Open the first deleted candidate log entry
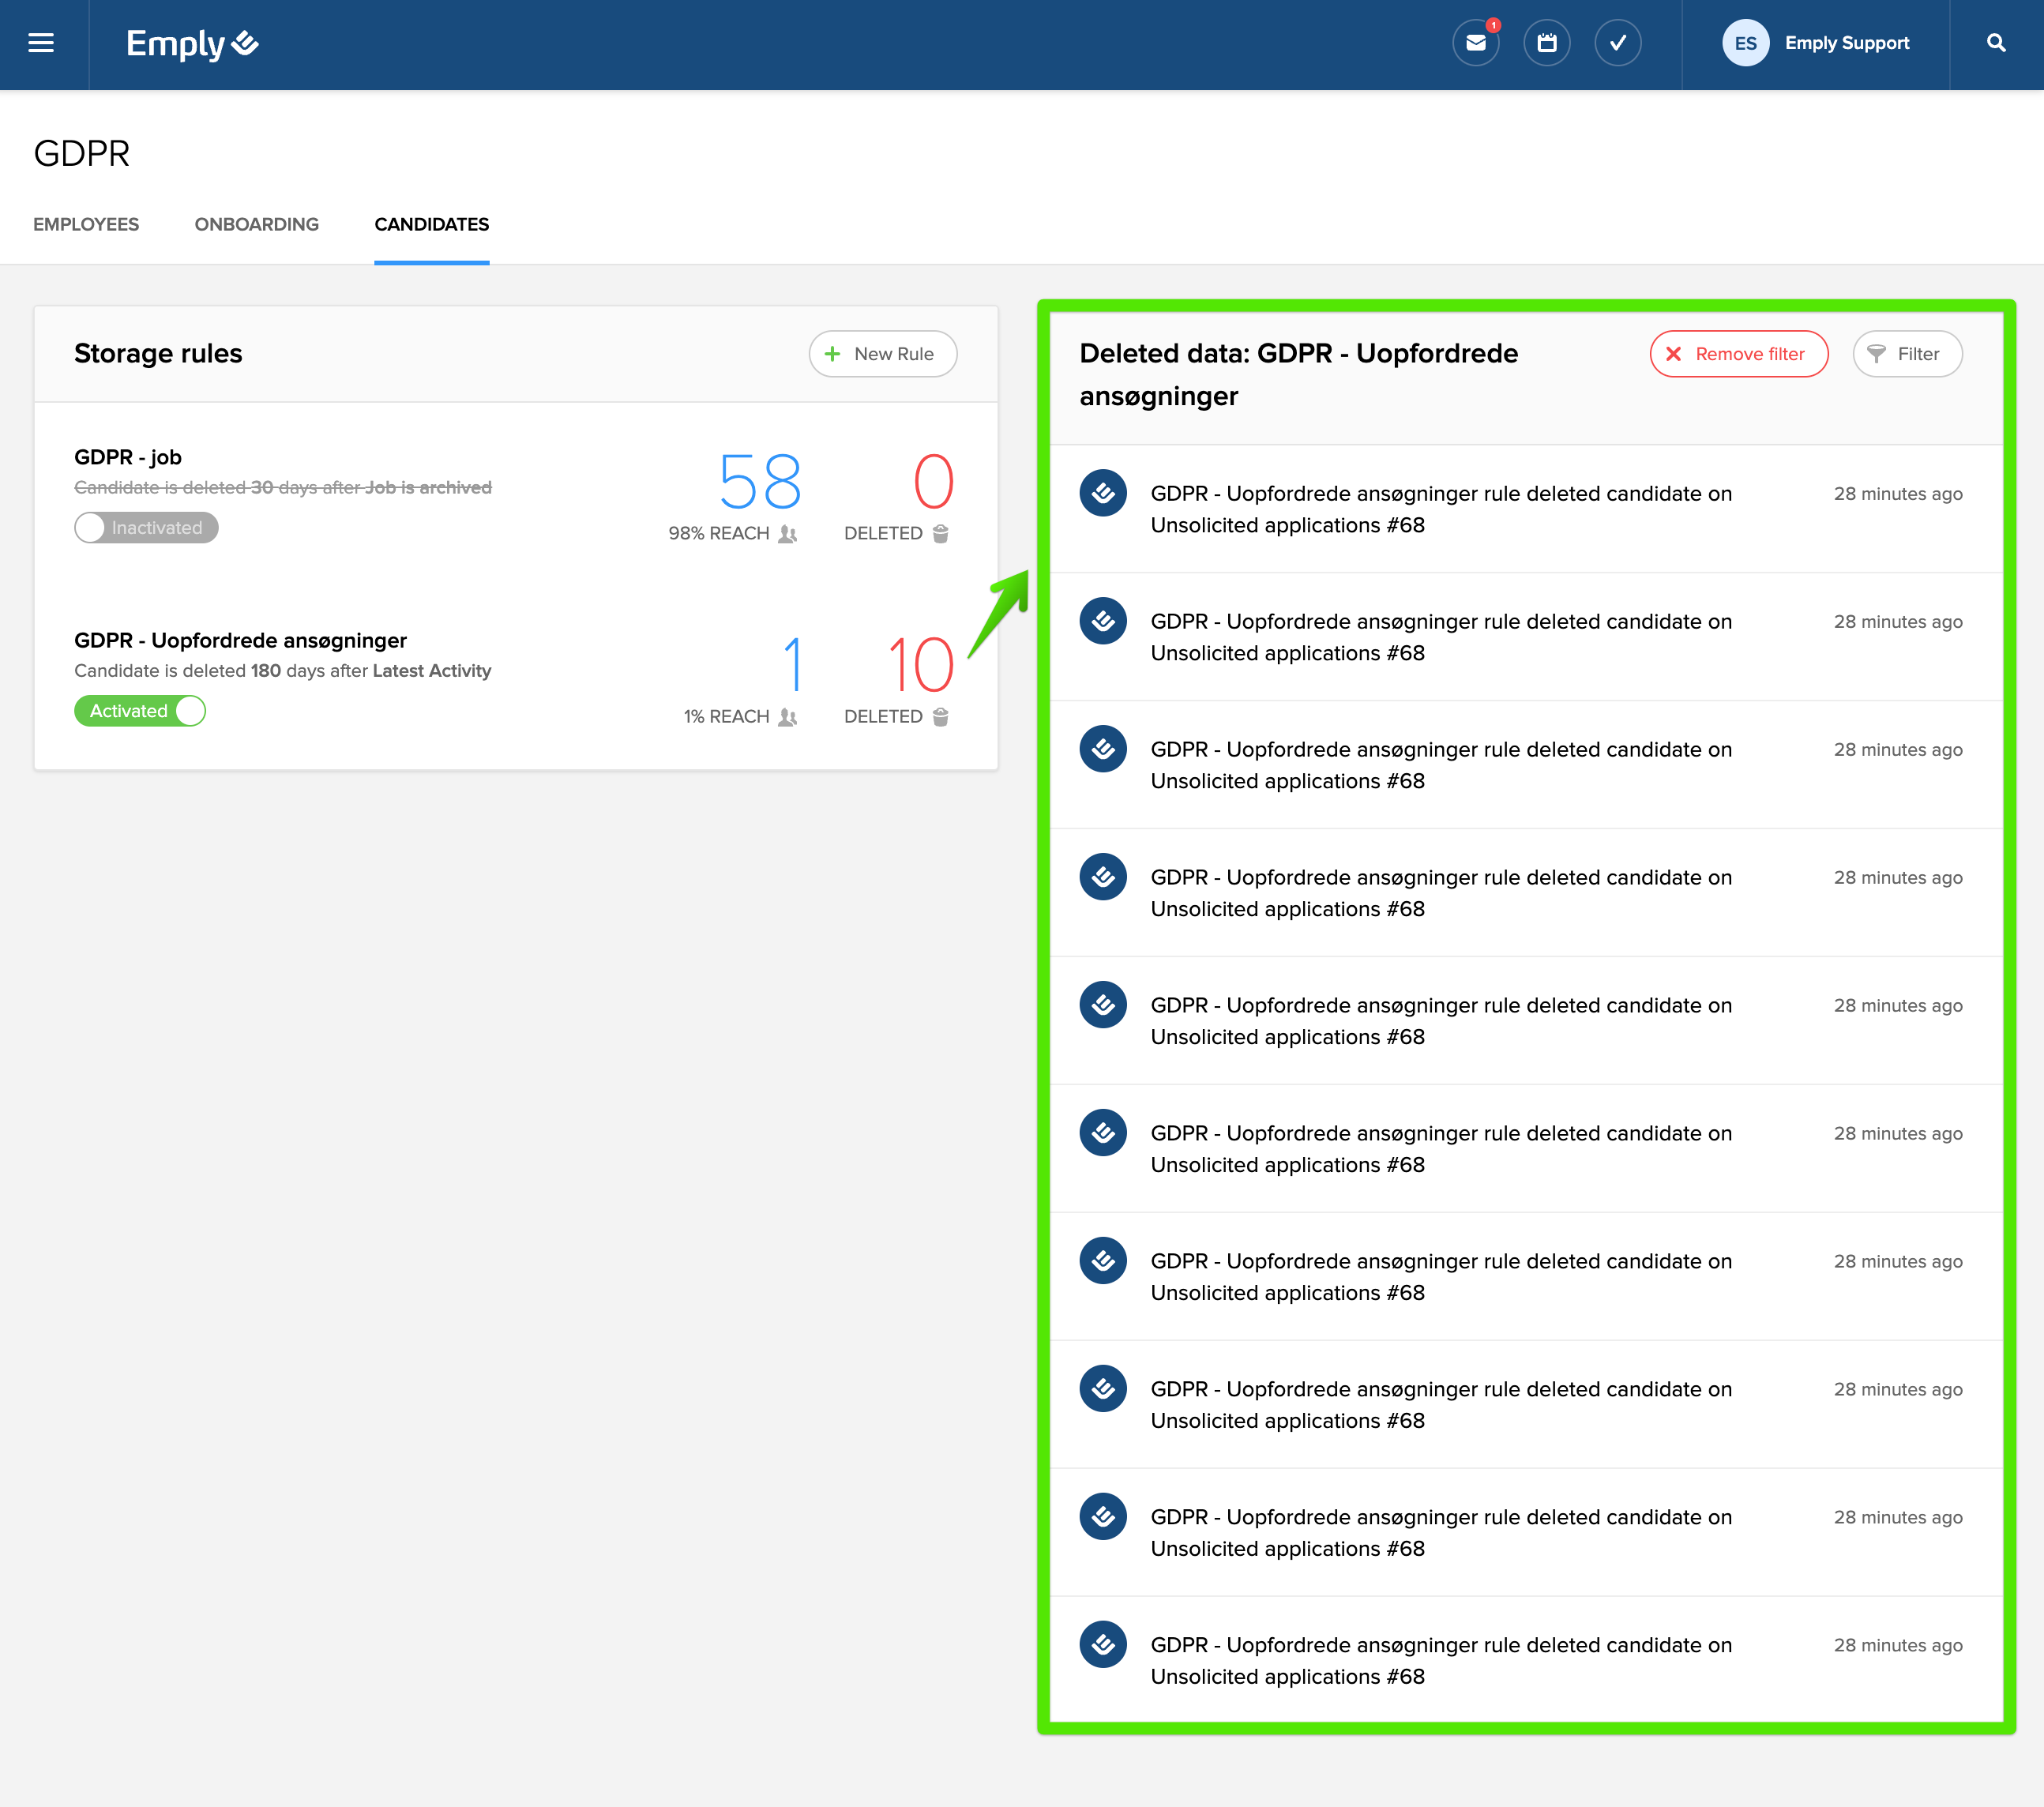The image size is (2044, 1807). [1440, 509]
